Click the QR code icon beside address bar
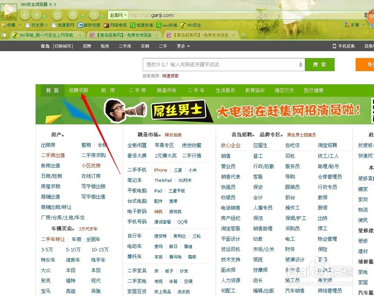The image size is (374, 296). 366,15
